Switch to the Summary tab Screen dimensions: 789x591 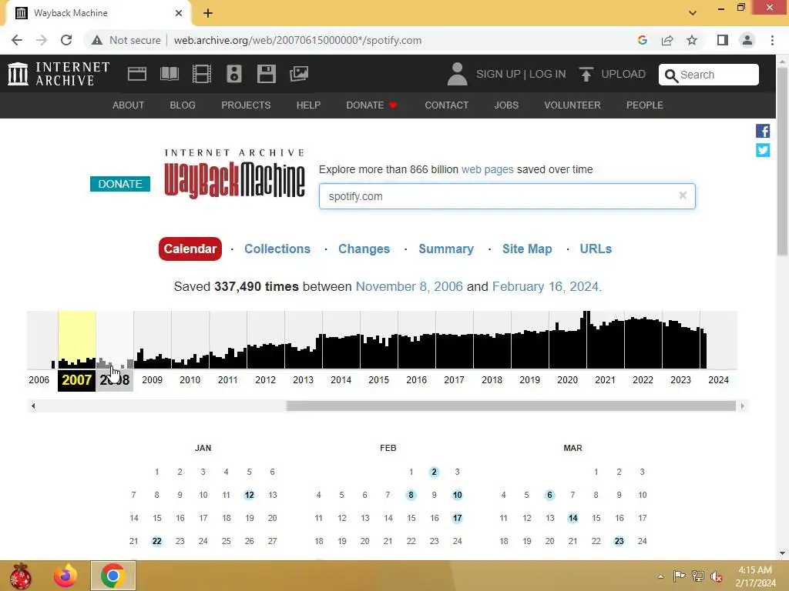(x=446, y=249)
